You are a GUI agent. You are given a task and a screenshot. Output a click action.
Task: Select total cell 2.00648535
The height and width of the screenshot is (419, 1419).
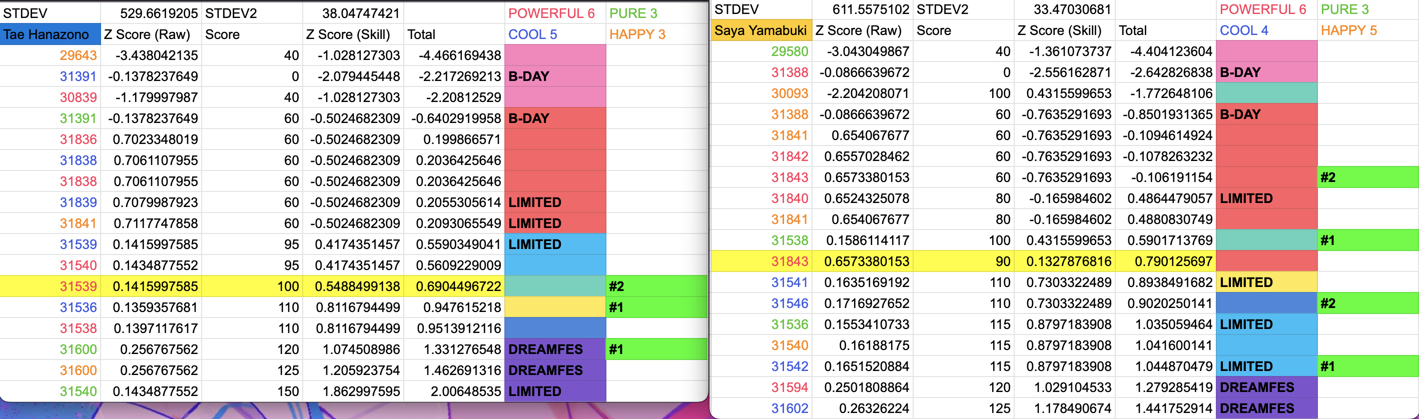pyautogui.click(x=454, y=391)
